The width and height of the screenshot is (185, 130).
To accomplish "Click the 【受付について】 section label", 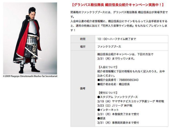I will 108,93.
